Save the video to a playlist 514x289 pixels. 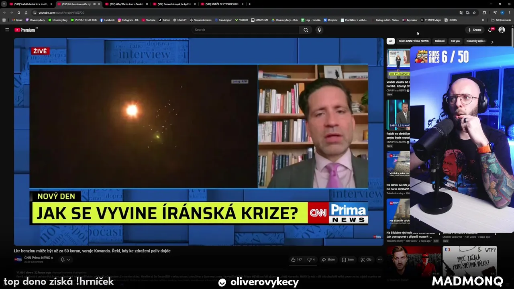348,260
